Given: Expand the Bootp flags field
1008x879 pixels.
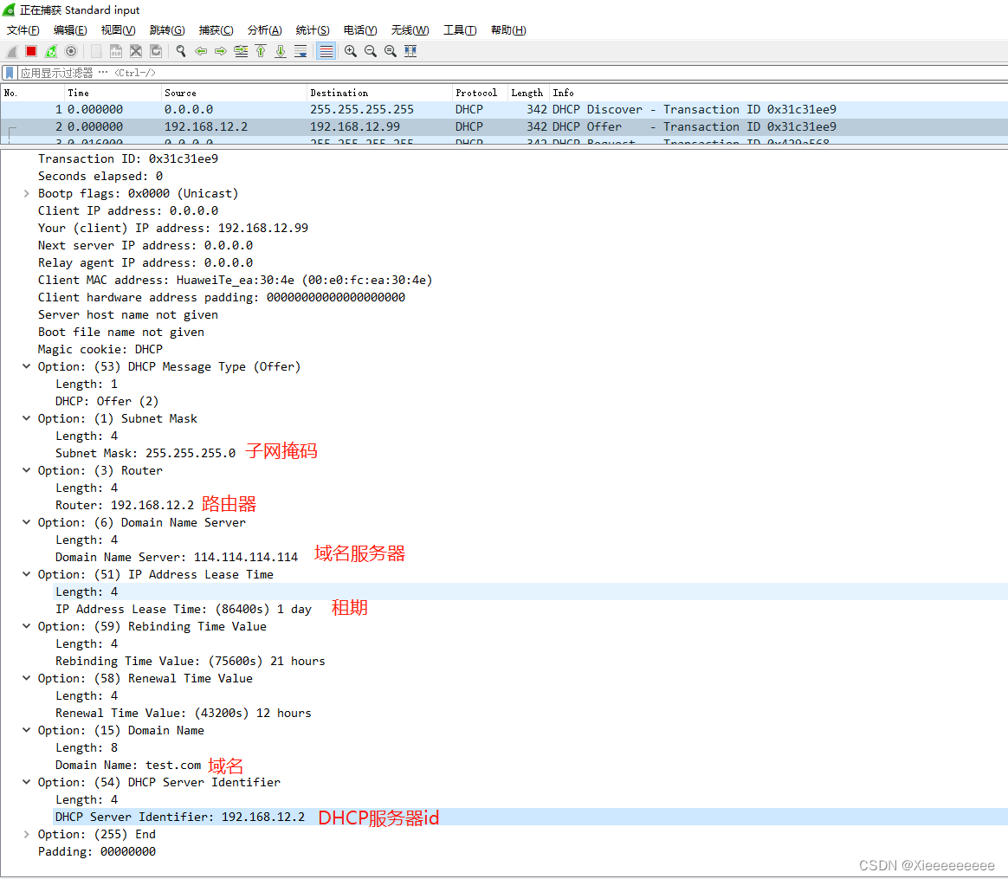Looking at the screenshot, I should [26, 192].
